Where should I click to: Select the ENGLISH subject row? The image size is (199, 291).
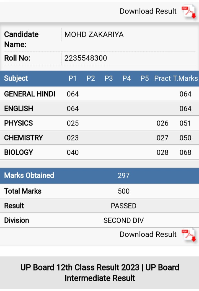tap(100, 109)
